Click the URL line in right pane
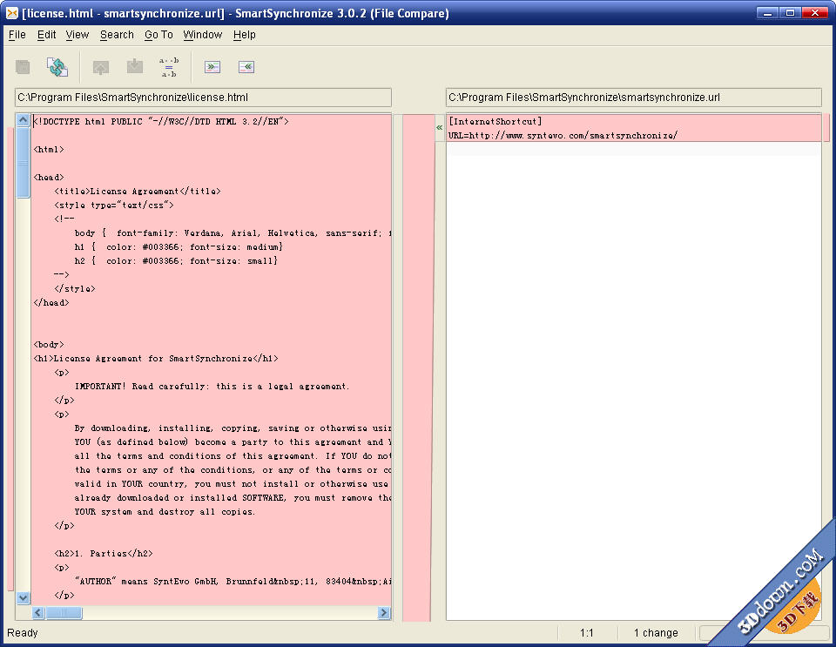The image size is (836, 647). pos(563,136)
